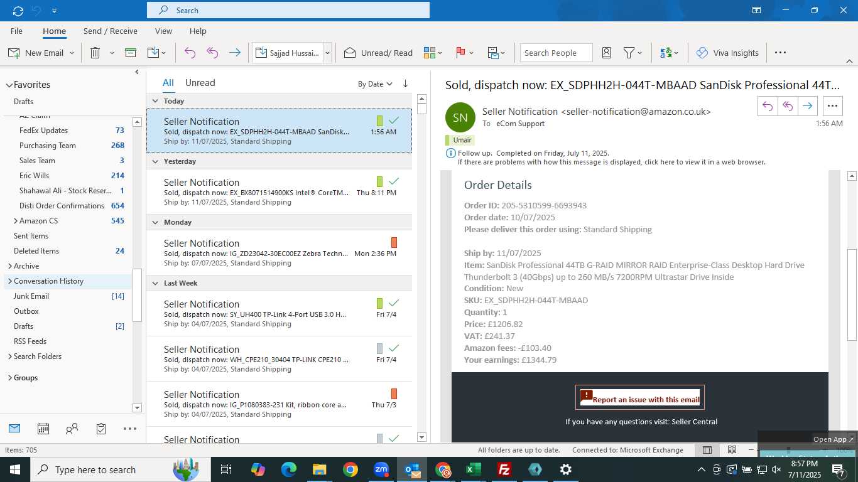Click the New Email button

click(36, 53)
